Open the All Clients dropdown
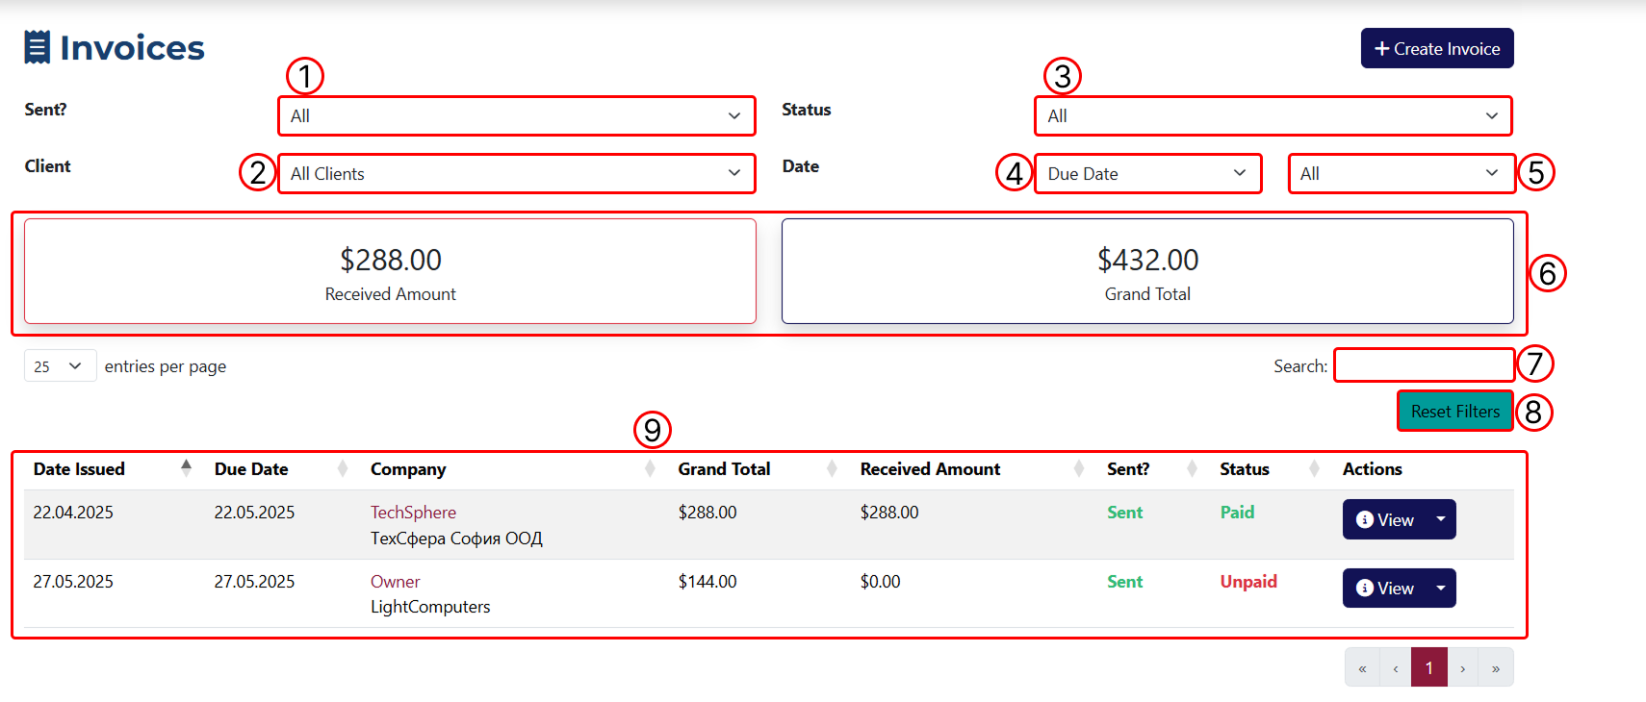The height and width of the screenshot is (702, 1646). pos(516,174)
